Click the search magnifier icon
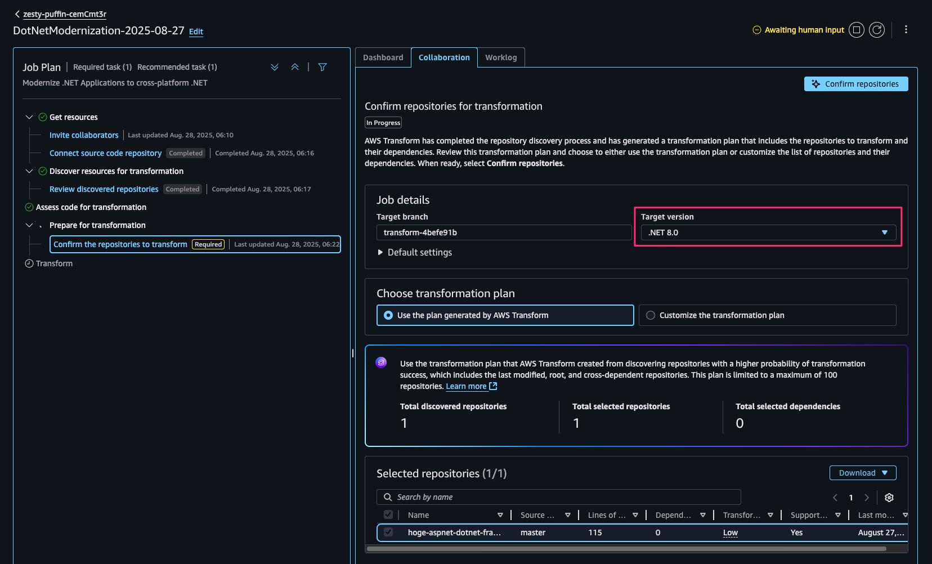 [388, 497]
